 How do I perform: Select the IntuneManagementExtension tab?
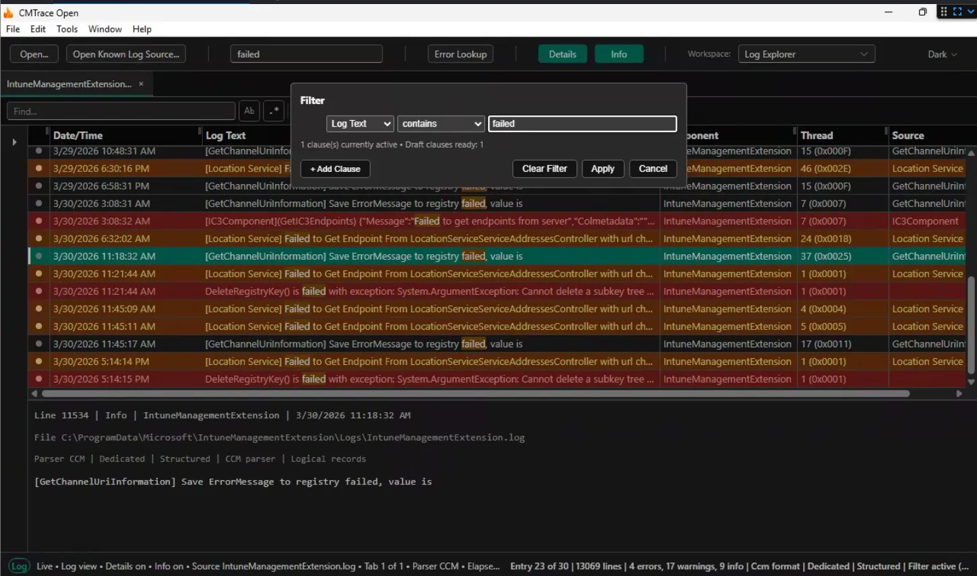71,84
